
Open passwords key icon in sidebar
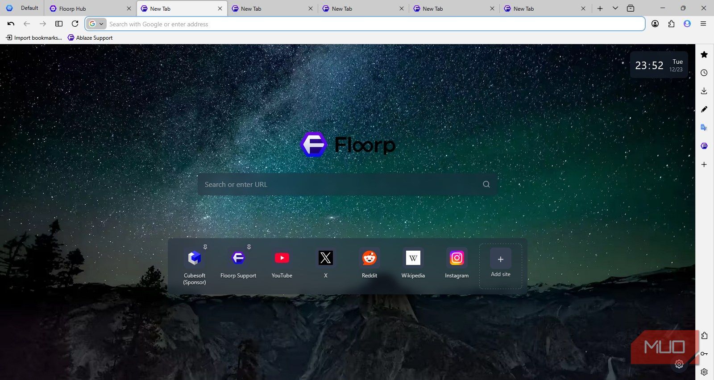[704, 354]
